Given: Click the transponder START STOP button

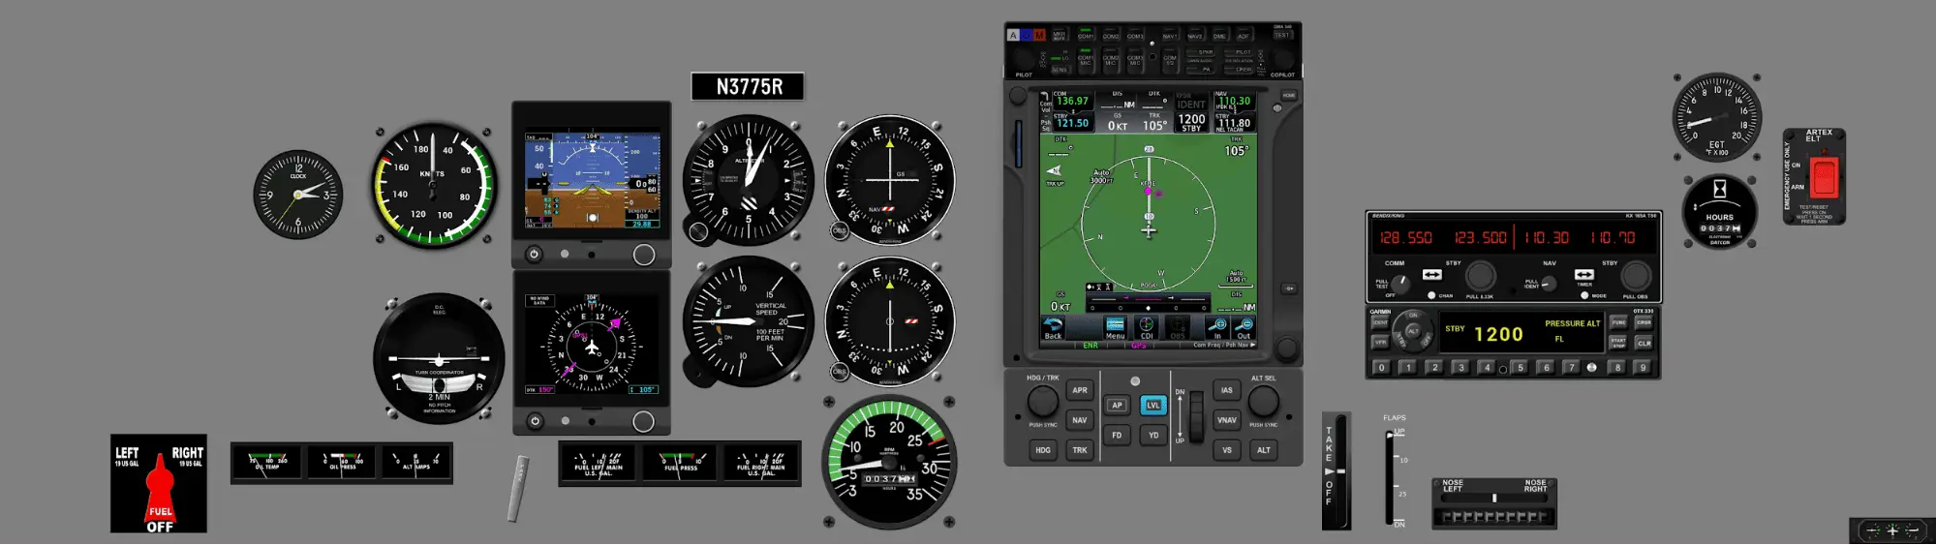Looking at the screenshot, I should point(1618,343).
